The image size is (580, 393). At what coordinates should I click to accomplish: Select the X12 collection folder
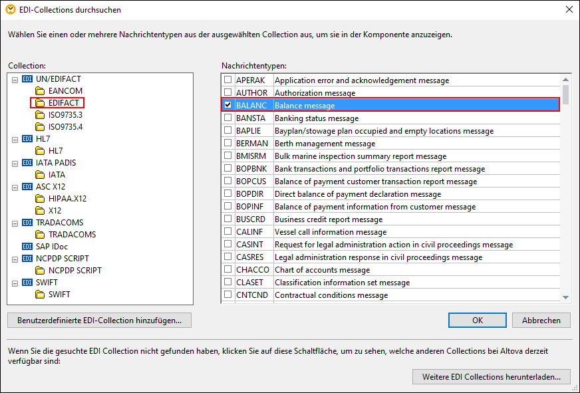[55, 211]
